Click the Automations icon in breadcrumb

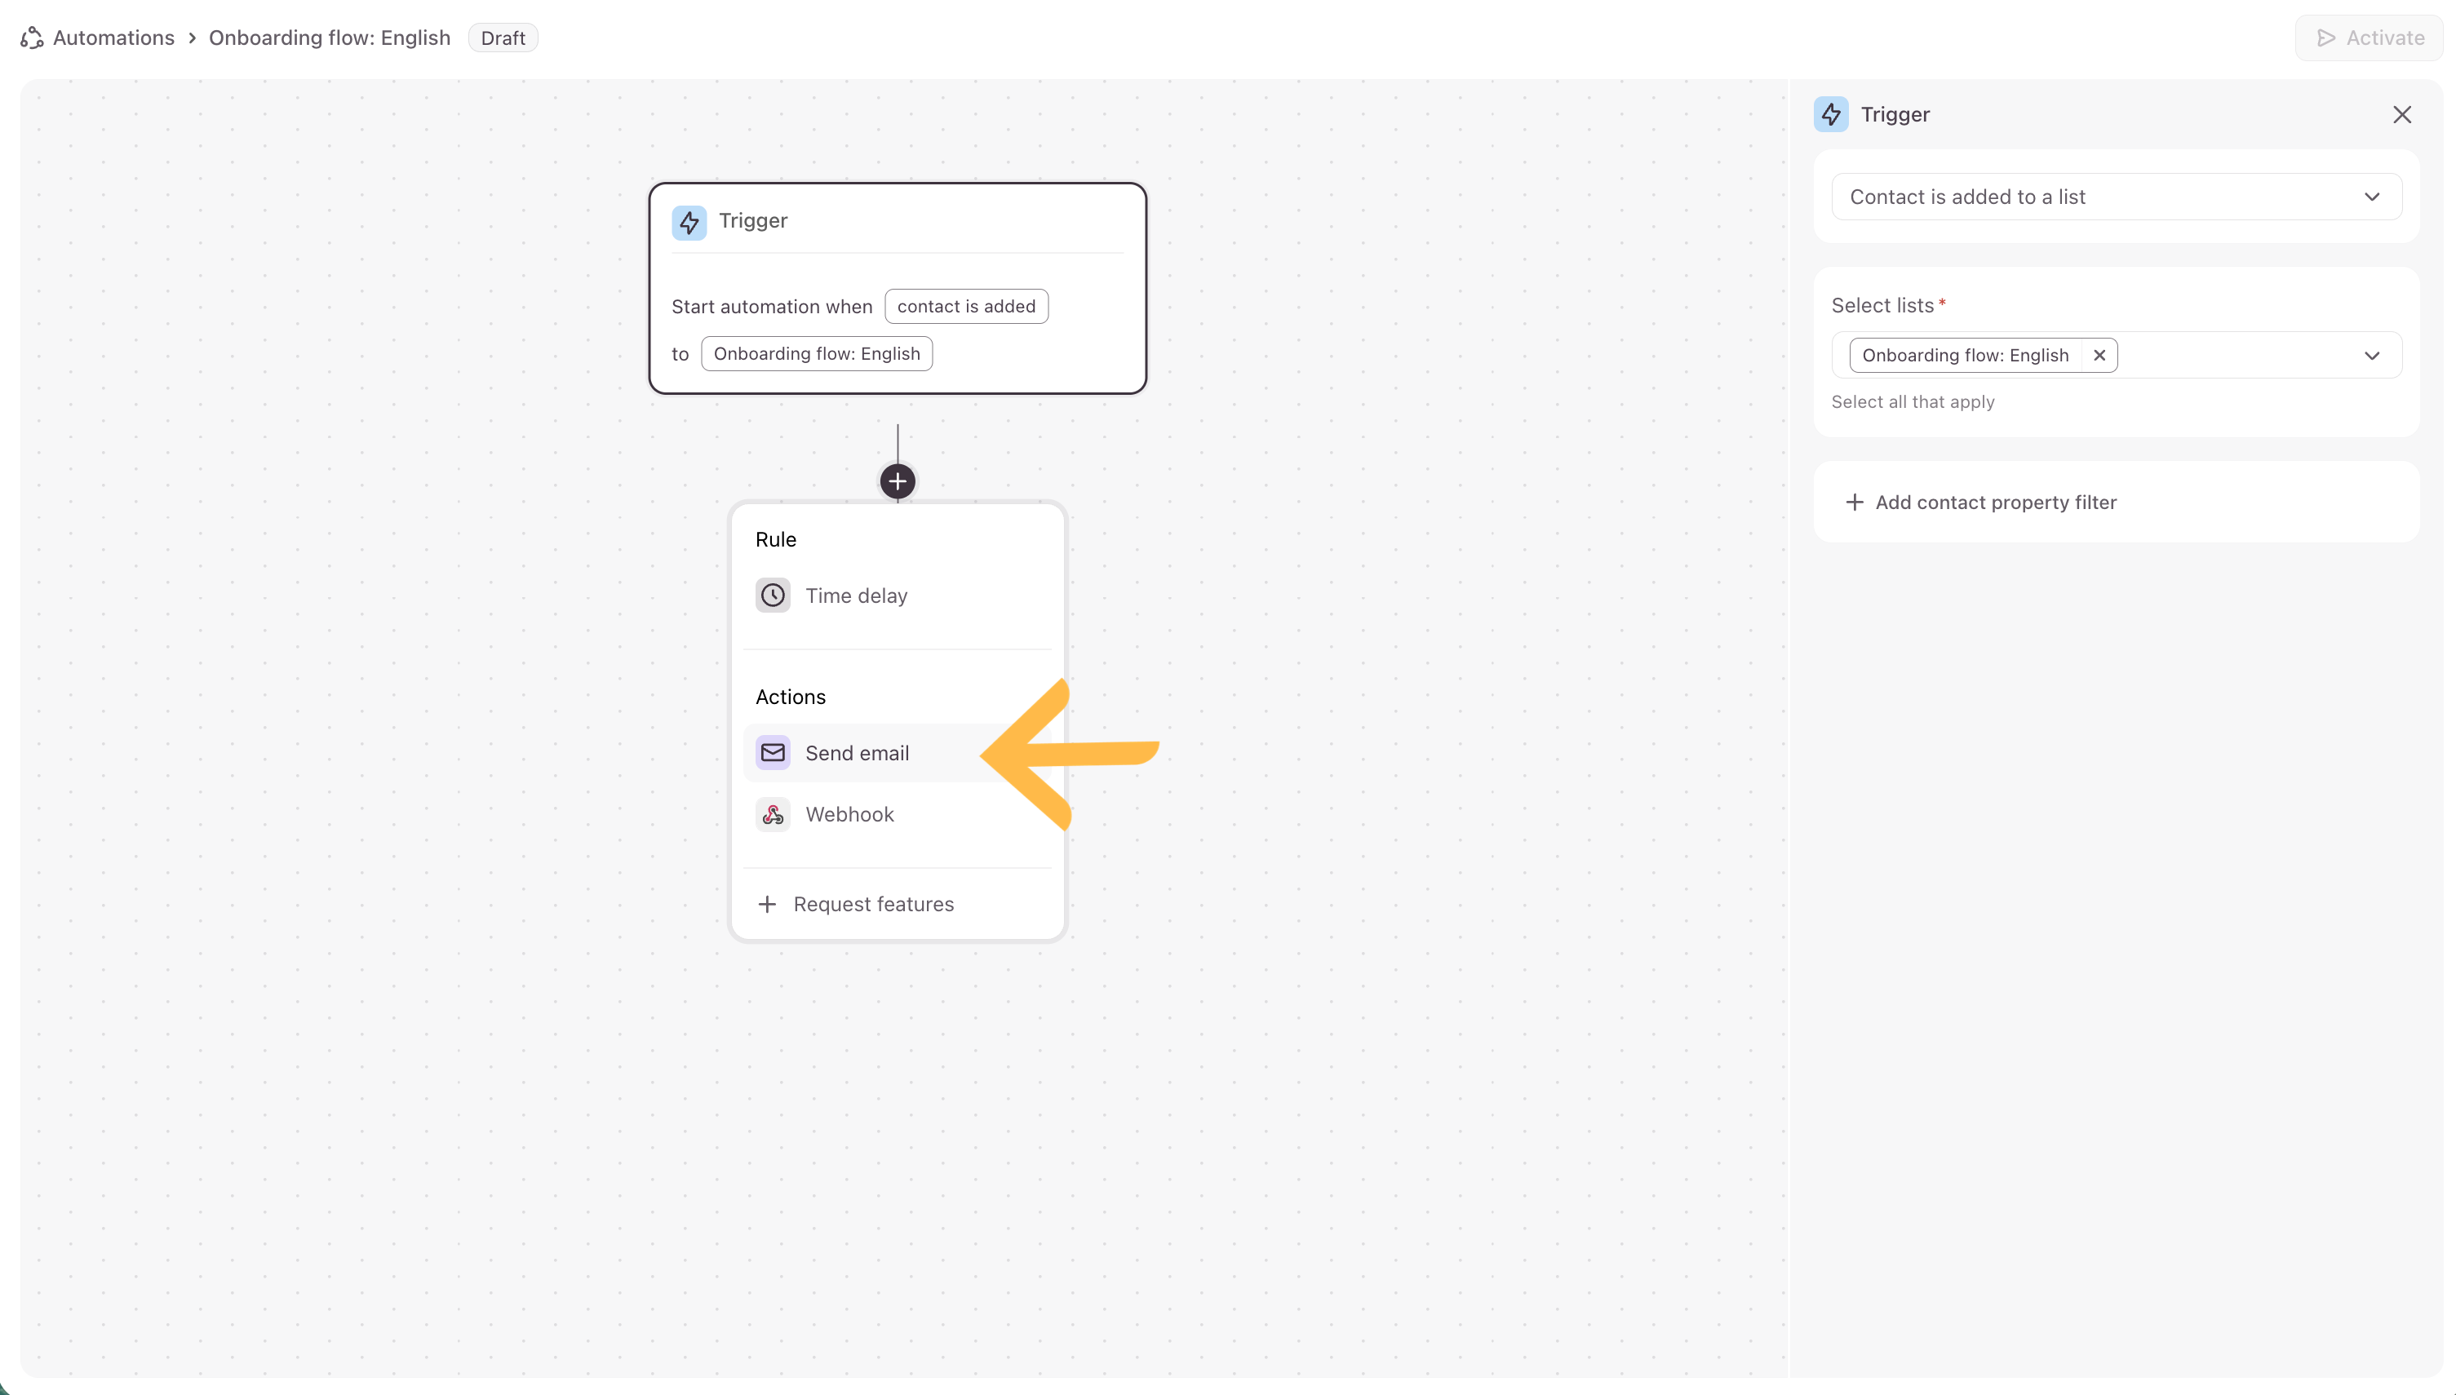pos(32,38)
